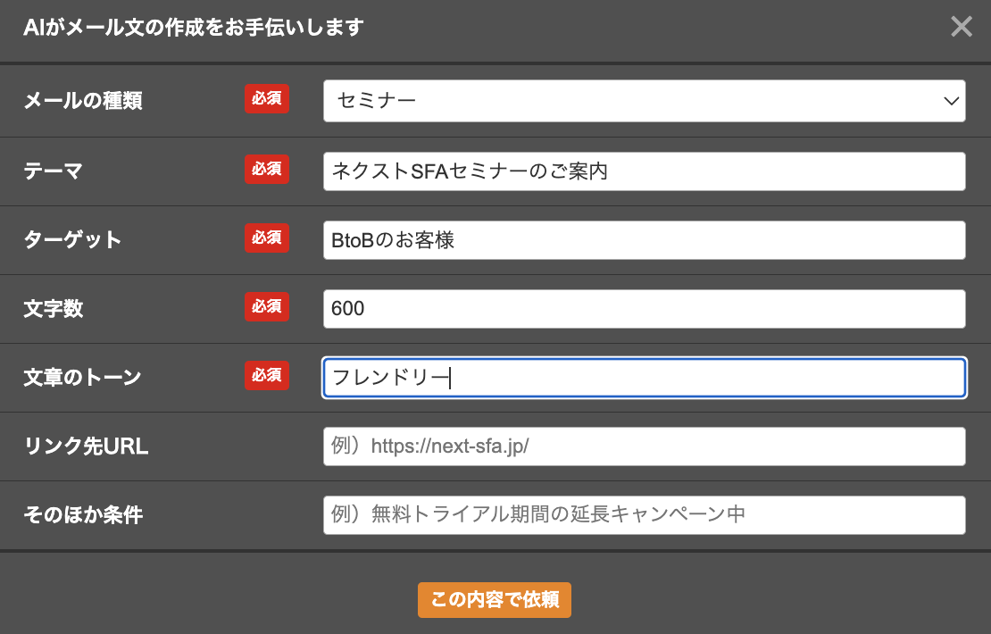Click the 必須 badge next to ターゲット
The image size is (991, 634).
pos(266,238)
